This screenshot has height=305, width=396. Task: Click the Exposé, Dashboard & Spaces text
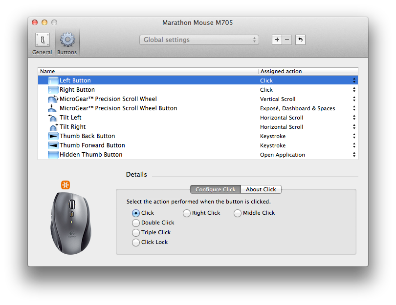click(298, 108)
